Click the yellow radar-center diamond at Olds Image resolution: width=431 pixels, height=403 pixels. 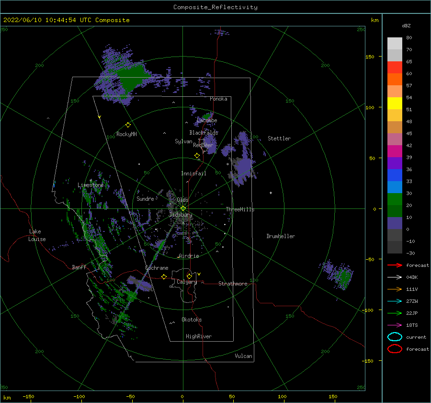[183, 208]
